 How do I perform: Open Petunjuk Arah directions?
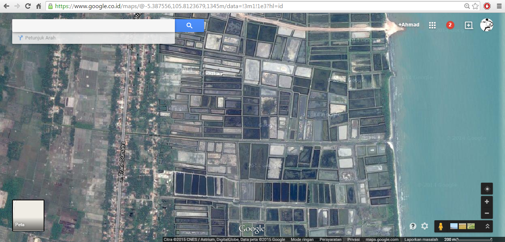coord(37,38)
